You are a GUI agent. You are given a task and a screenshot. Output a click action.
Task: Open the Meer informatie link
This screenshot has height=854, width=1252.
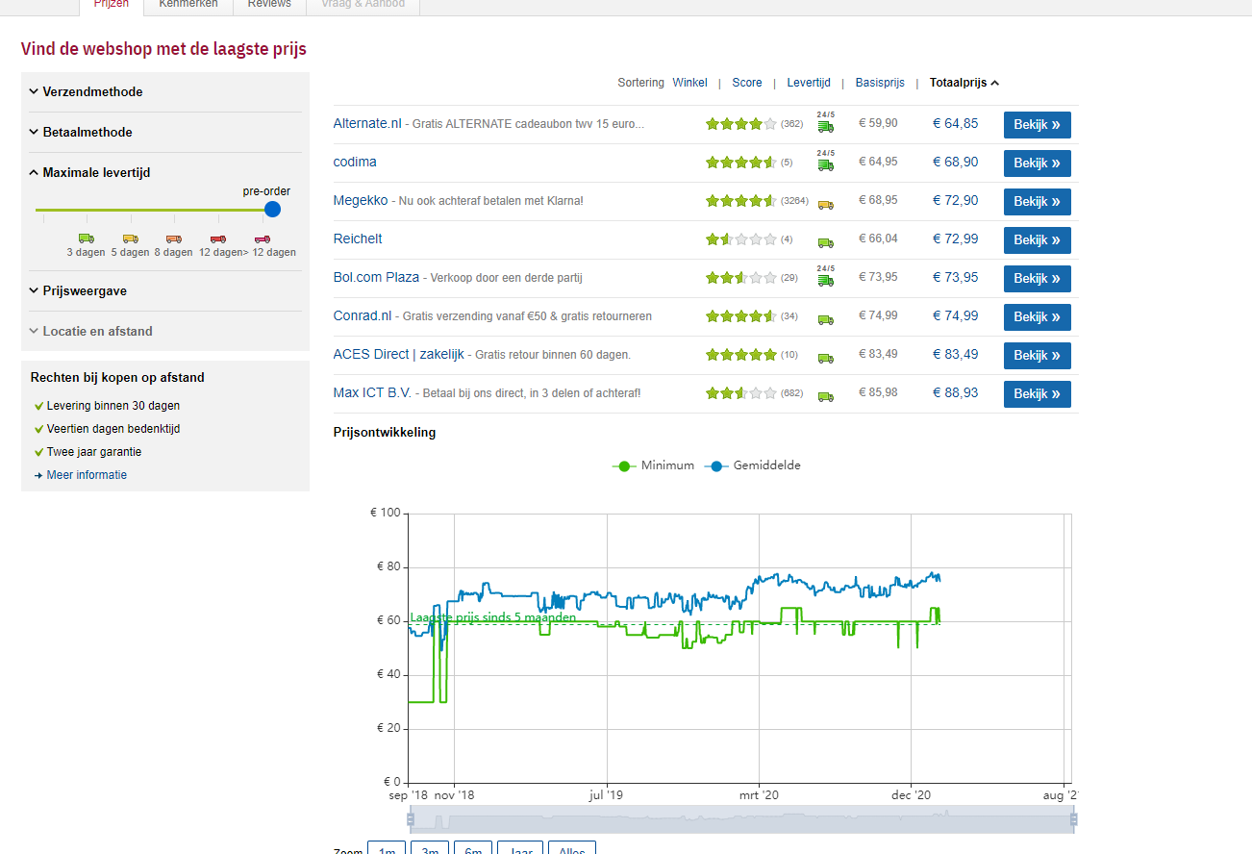(87, 475)
